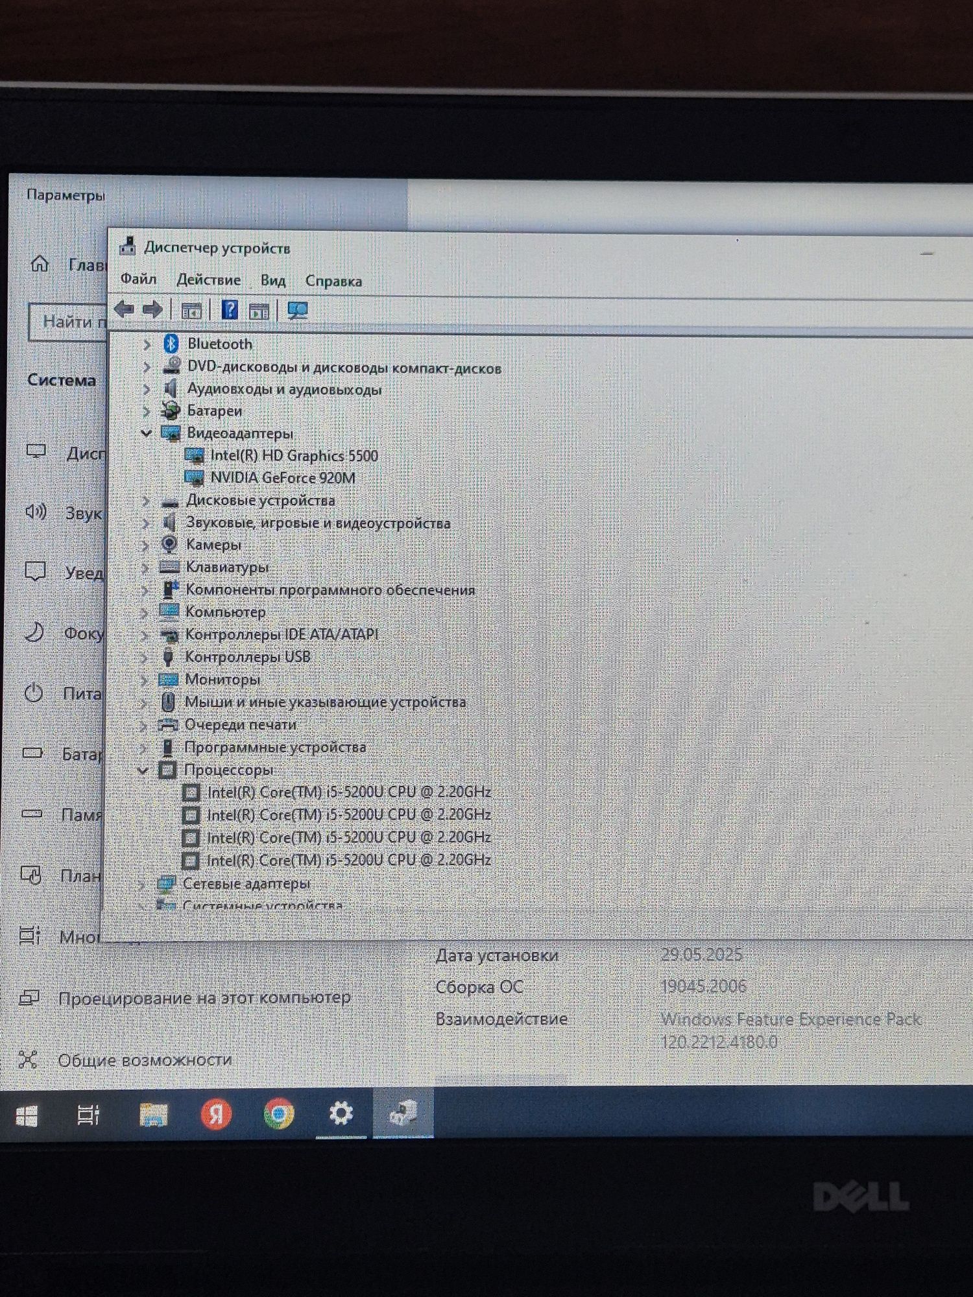Click the Home icon in Settings window

pyautogui.click(x=40, y=263)
